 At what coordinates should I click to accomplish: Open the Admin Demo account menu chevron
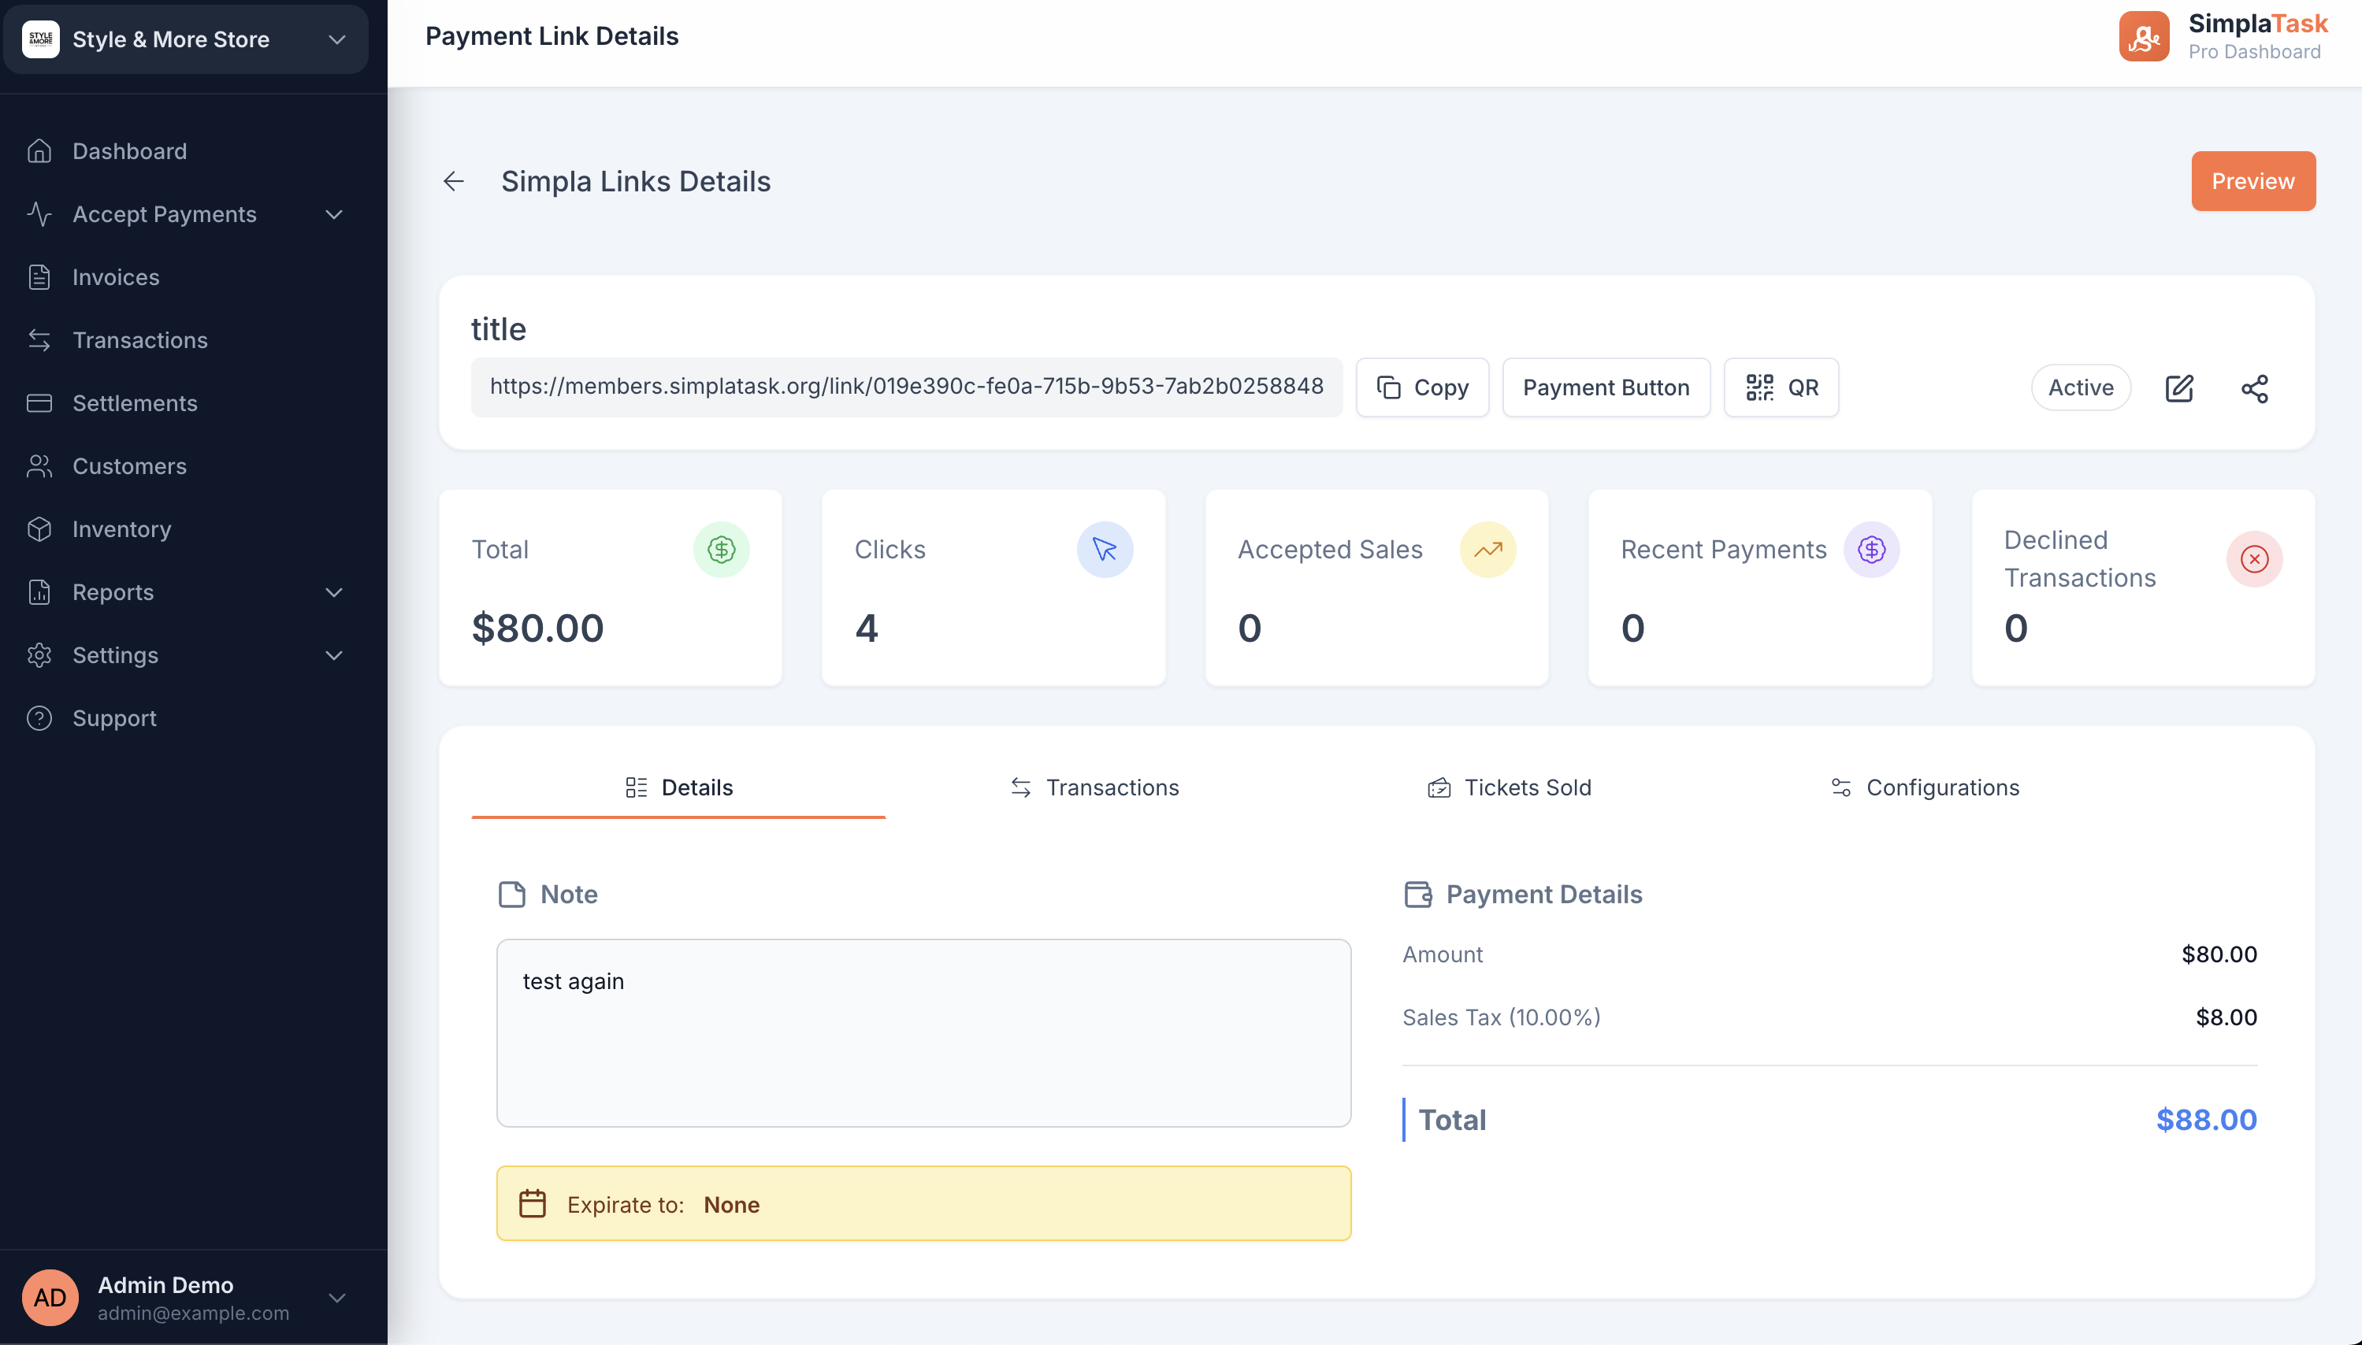(337, 1298)
